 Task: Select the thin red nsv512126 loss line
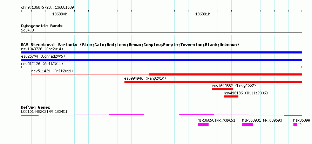161,67
